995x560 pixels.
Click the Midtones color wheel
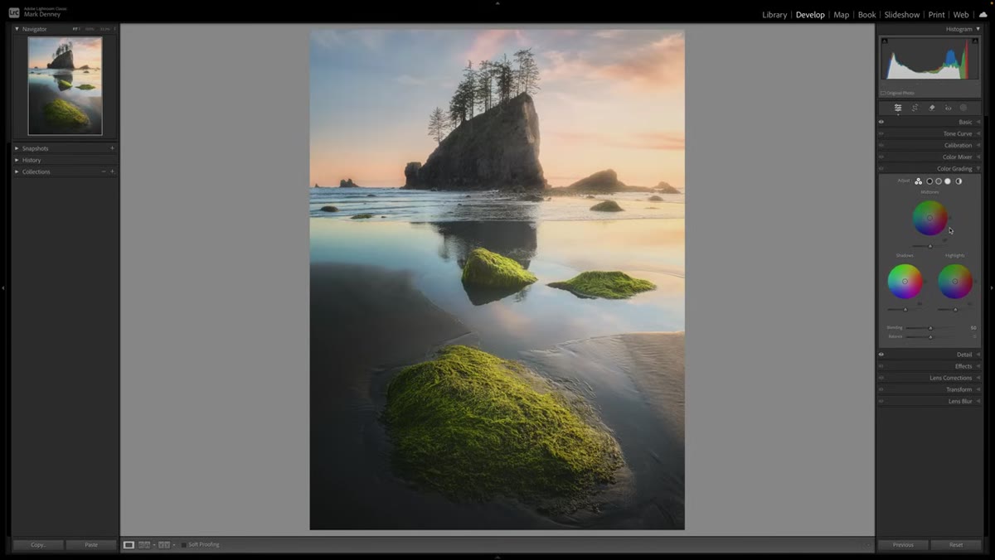click(929, 218)
